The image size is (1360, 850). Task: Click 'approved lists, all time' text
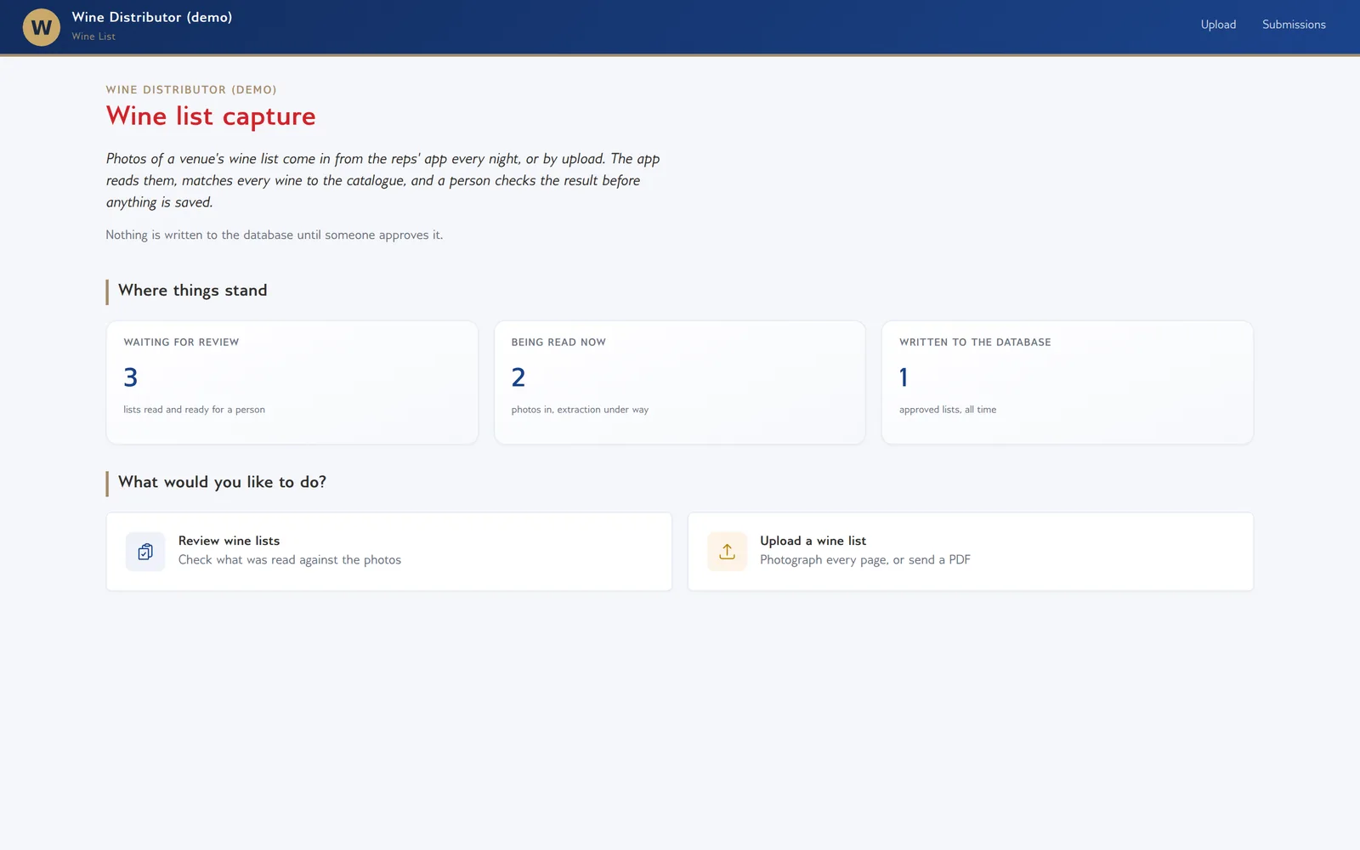pos(948,410)
